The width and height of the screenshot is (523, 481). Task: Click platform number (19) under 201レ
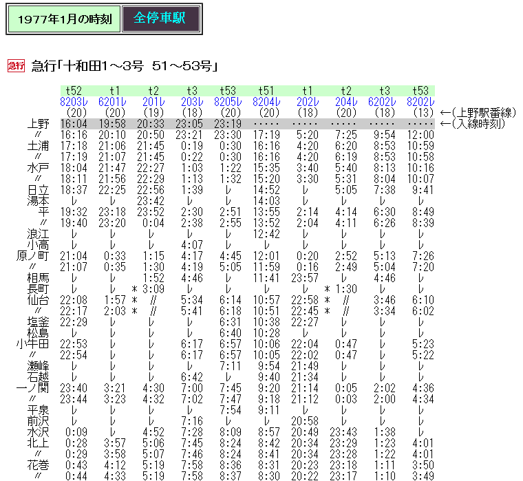[x=153, y=113]
